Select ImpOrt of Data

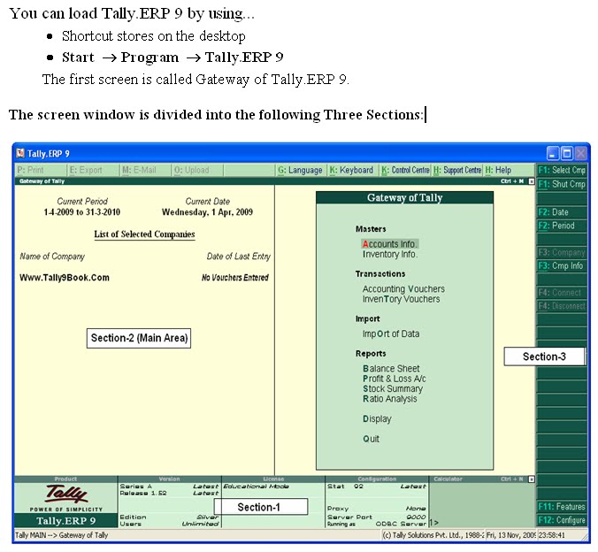(391, 333)
